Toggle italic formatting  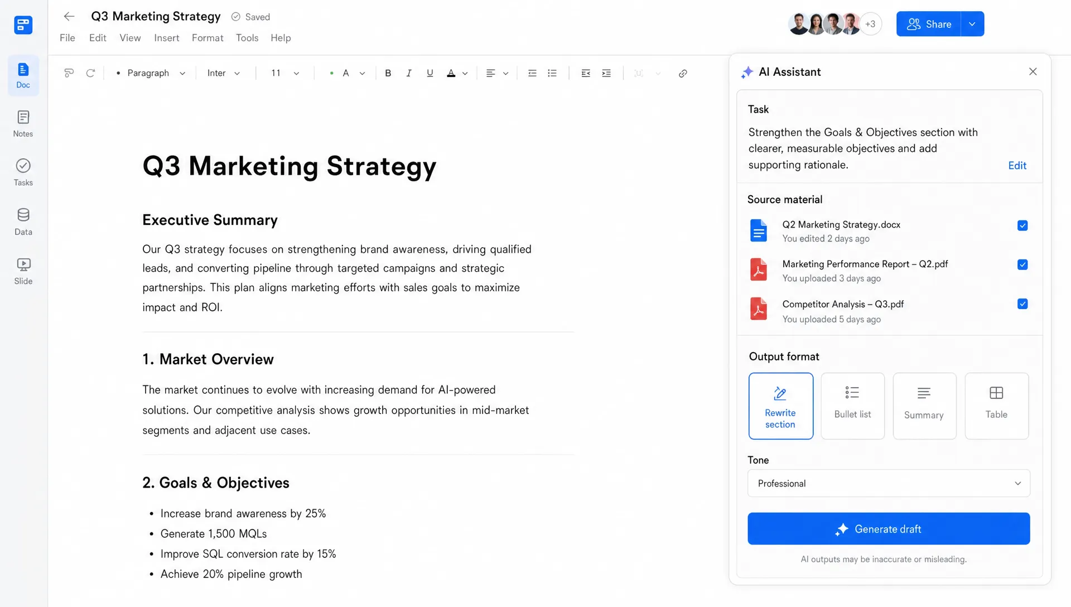[409, 73]
